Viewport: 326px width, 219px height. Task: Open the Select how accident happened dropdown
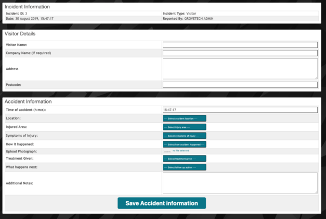point(185,144)
